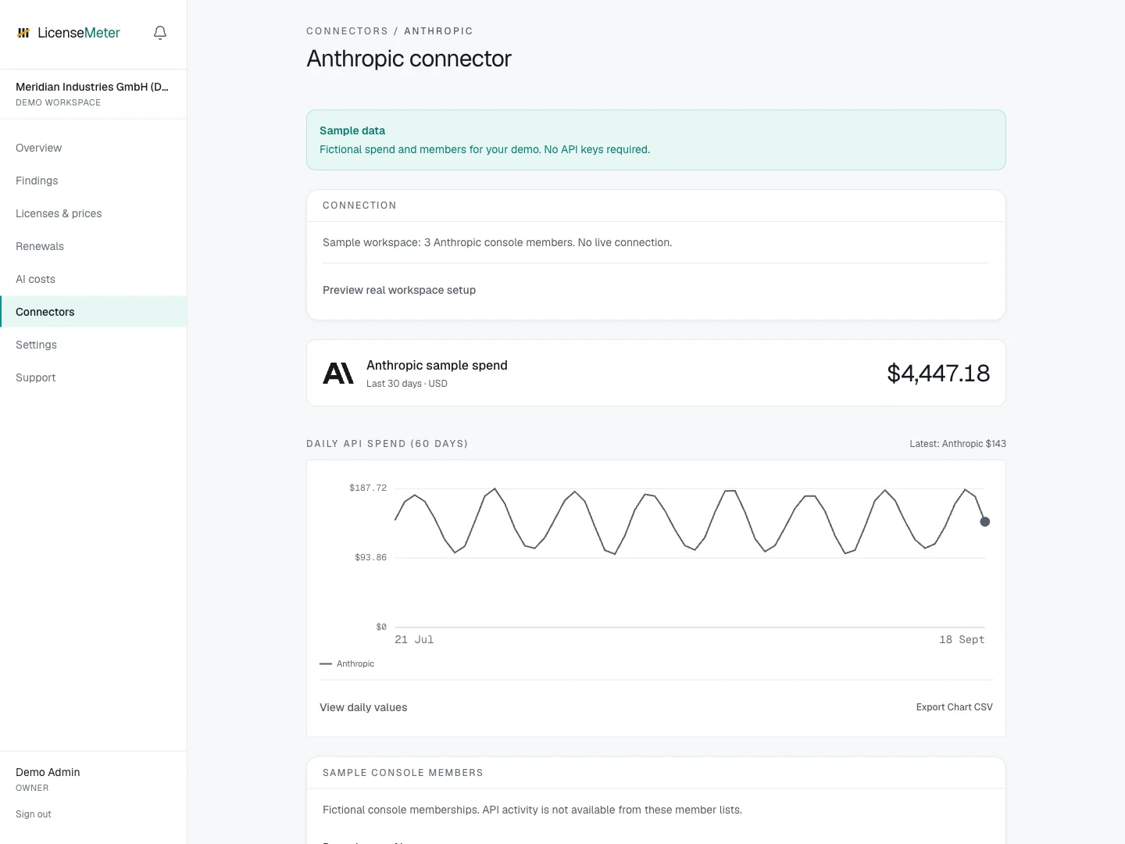The height and width of the screenshot is (844, 1125).
Task: Click the ANTHROPIC breadcrumb item
Action: click(438, 31)
